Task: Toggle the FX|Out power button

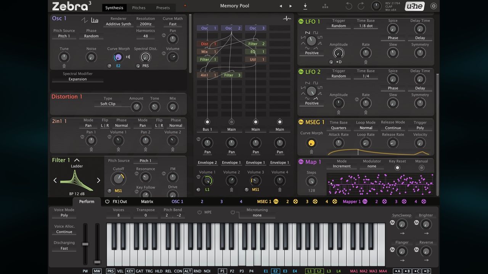Action: tap(107, 202)
